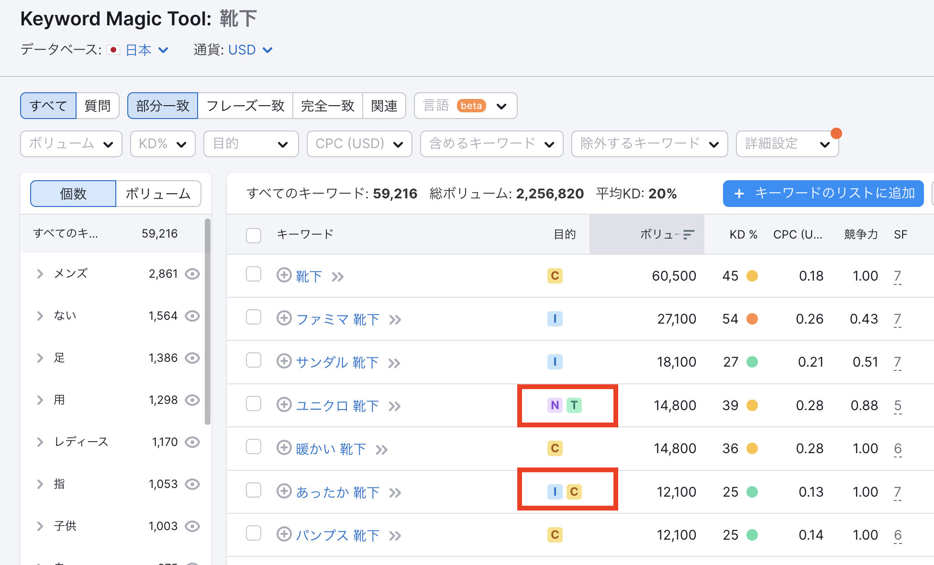The height and width of the screenshot is (565, 934).
Task: Click the N intent badge for ユニクロ 靴下
Action: coord(555,405)
